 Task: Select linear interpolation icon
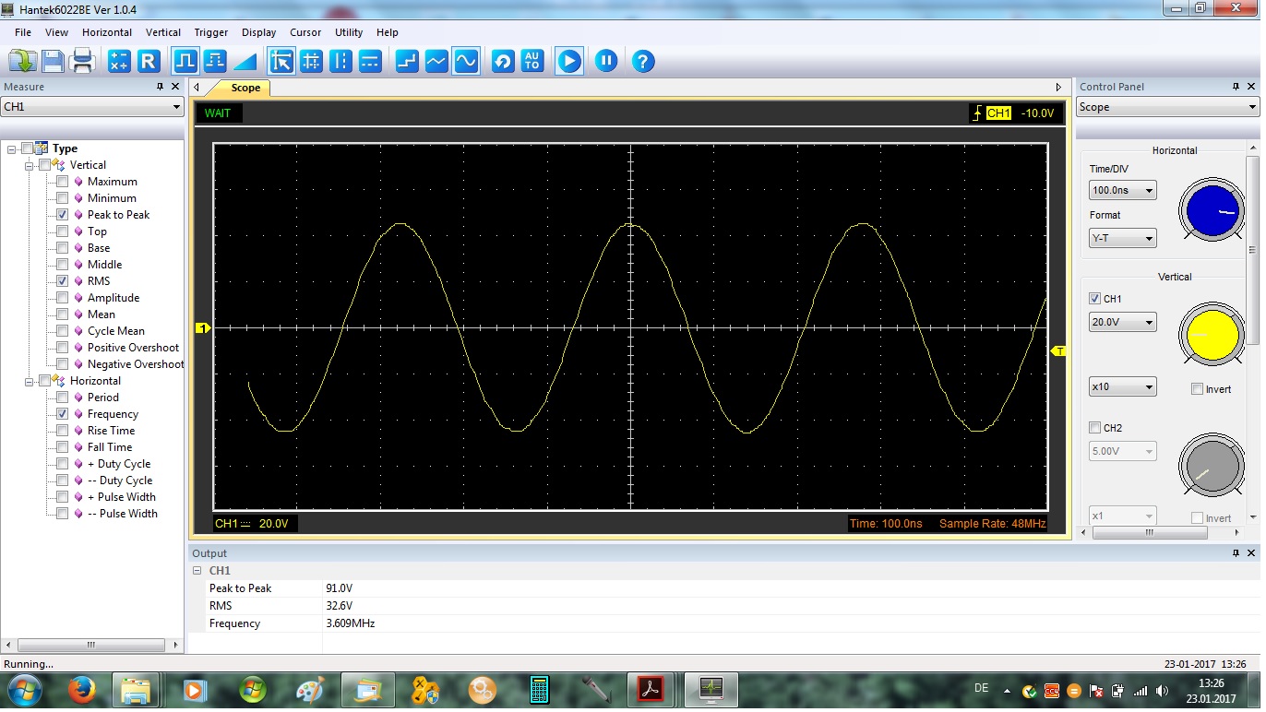point(436,62)
